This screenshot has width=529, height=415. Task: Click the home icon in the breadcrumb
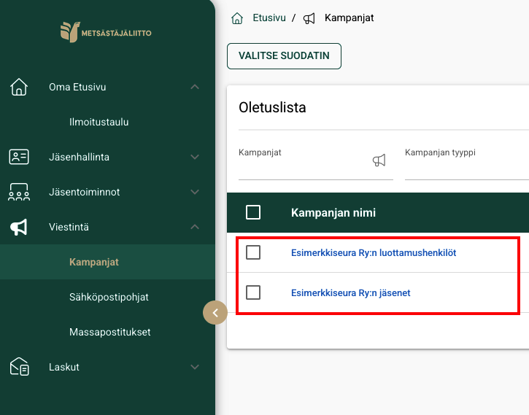[237, 18]
